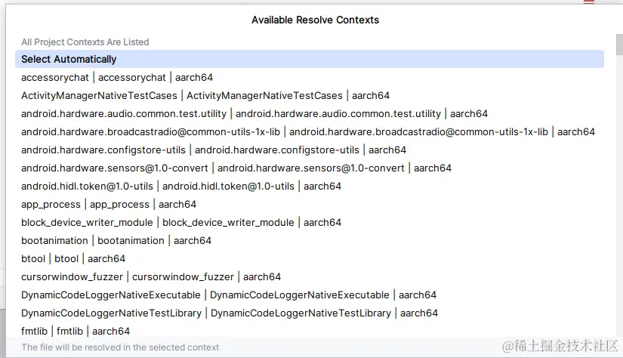Select android.hardware.audio.common.test.utility context

coord(254,113)
